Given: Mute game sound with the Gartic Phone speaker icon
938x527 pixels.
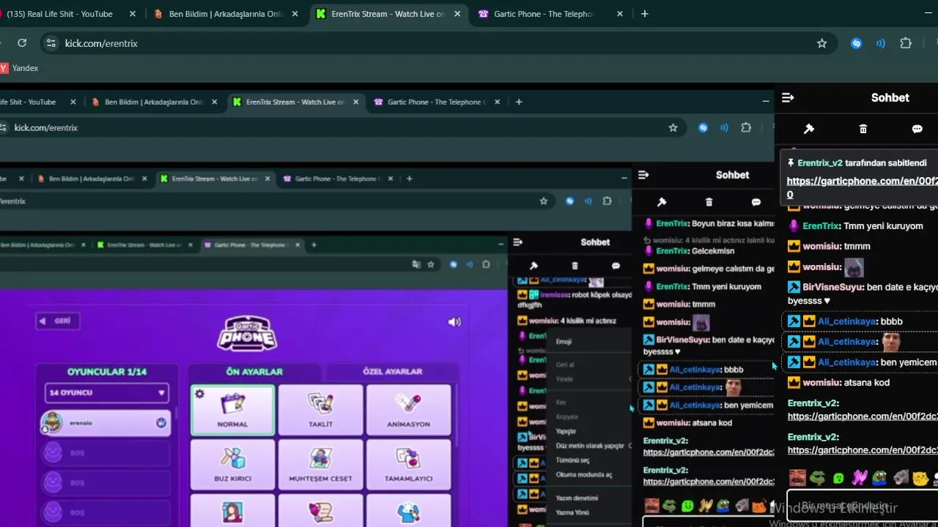Looking at the screenshot, I should coord(454,321).
